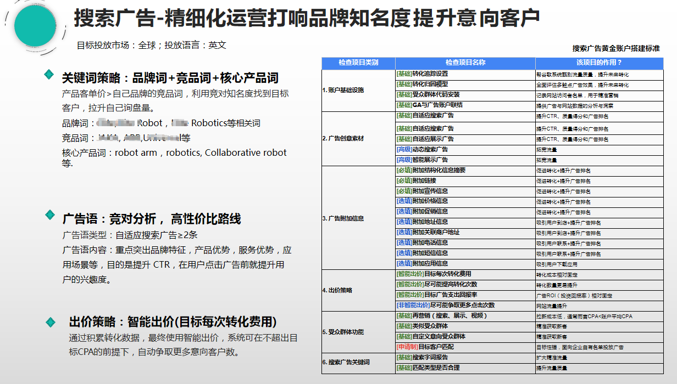The width and height of the screenshot is (677, 384).
Task: Select purpose cell 目标性强,面向企业自有名单投放广告
Action: coord(600,347)
